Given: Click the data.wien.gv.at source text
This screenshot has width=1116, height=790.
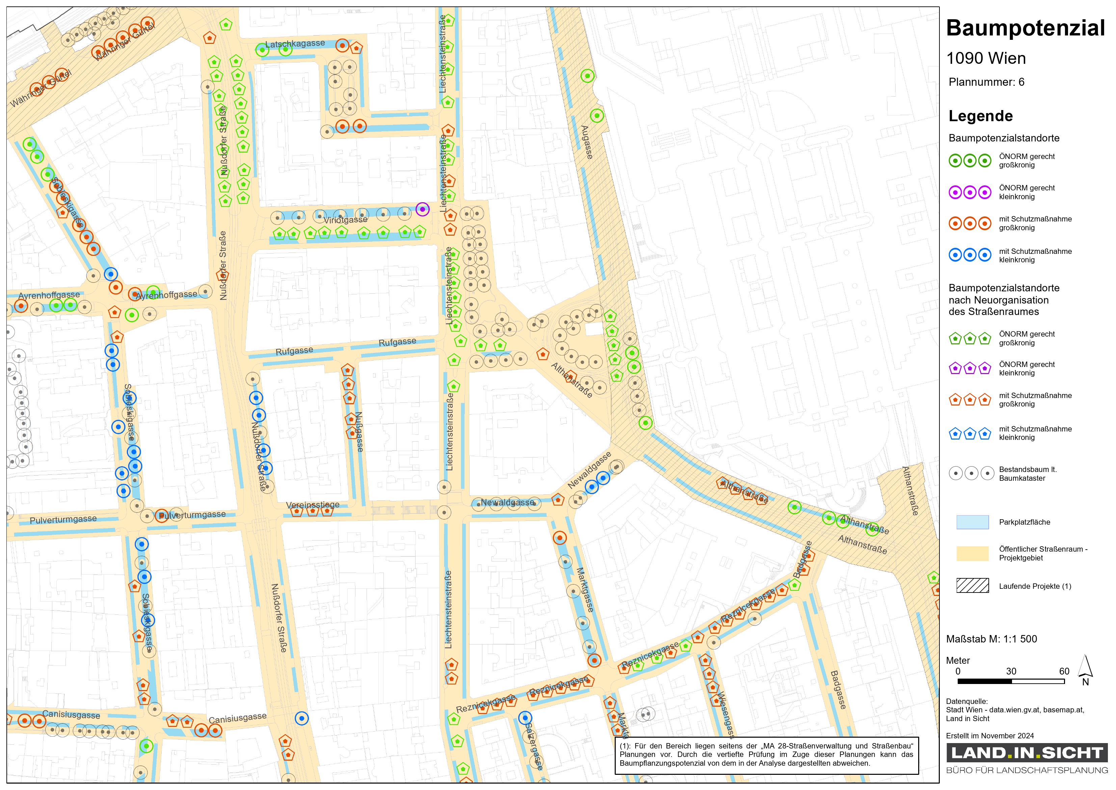Looking at the screenshot, I should coord(1014,710).
